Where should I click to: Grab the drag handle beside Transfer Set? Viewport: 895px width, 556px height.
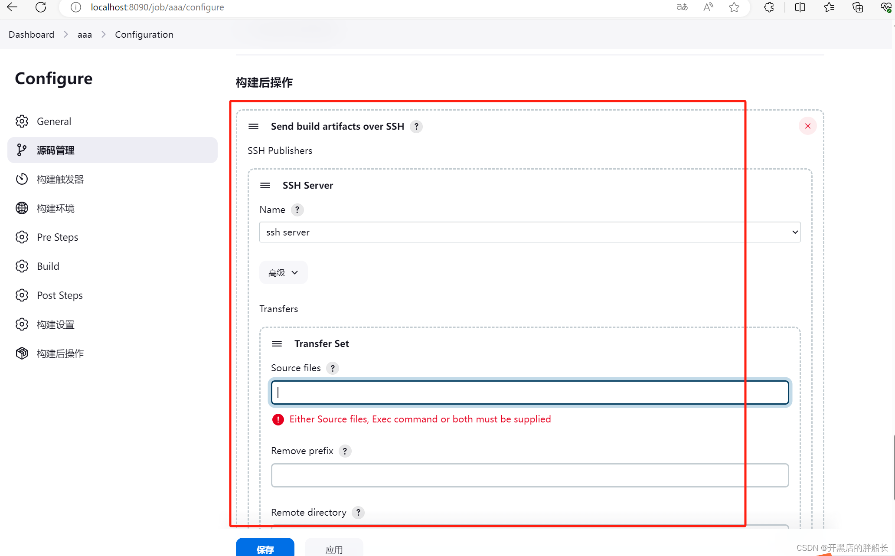(x=277, y=343)
